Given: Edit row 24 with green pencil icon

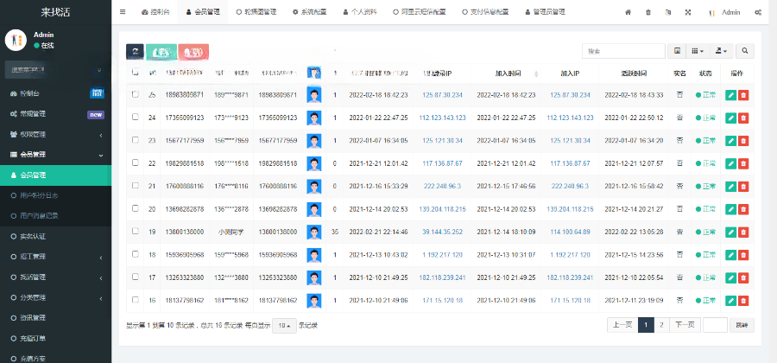Looking at the screenshot, I should coord(731,118).
